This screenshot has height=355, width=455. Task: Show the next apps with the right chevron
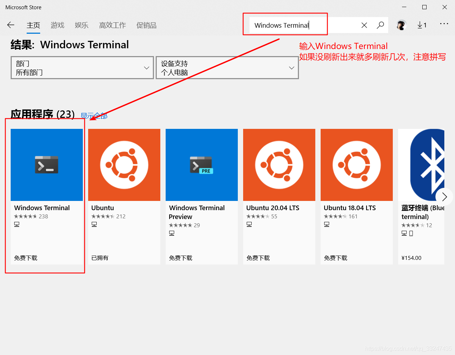444,197
